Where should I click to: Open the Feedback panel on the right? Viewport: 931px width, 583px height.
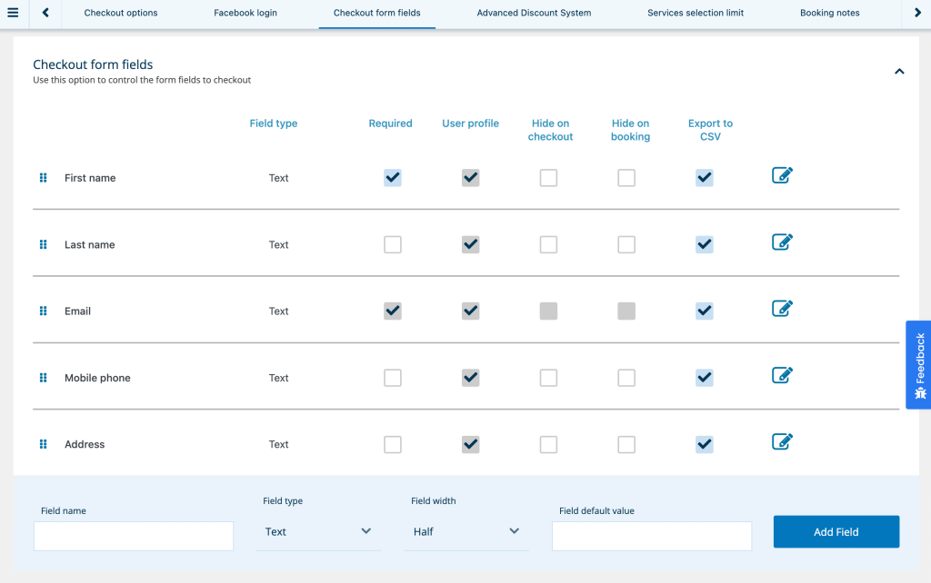(x=919, y=364)
